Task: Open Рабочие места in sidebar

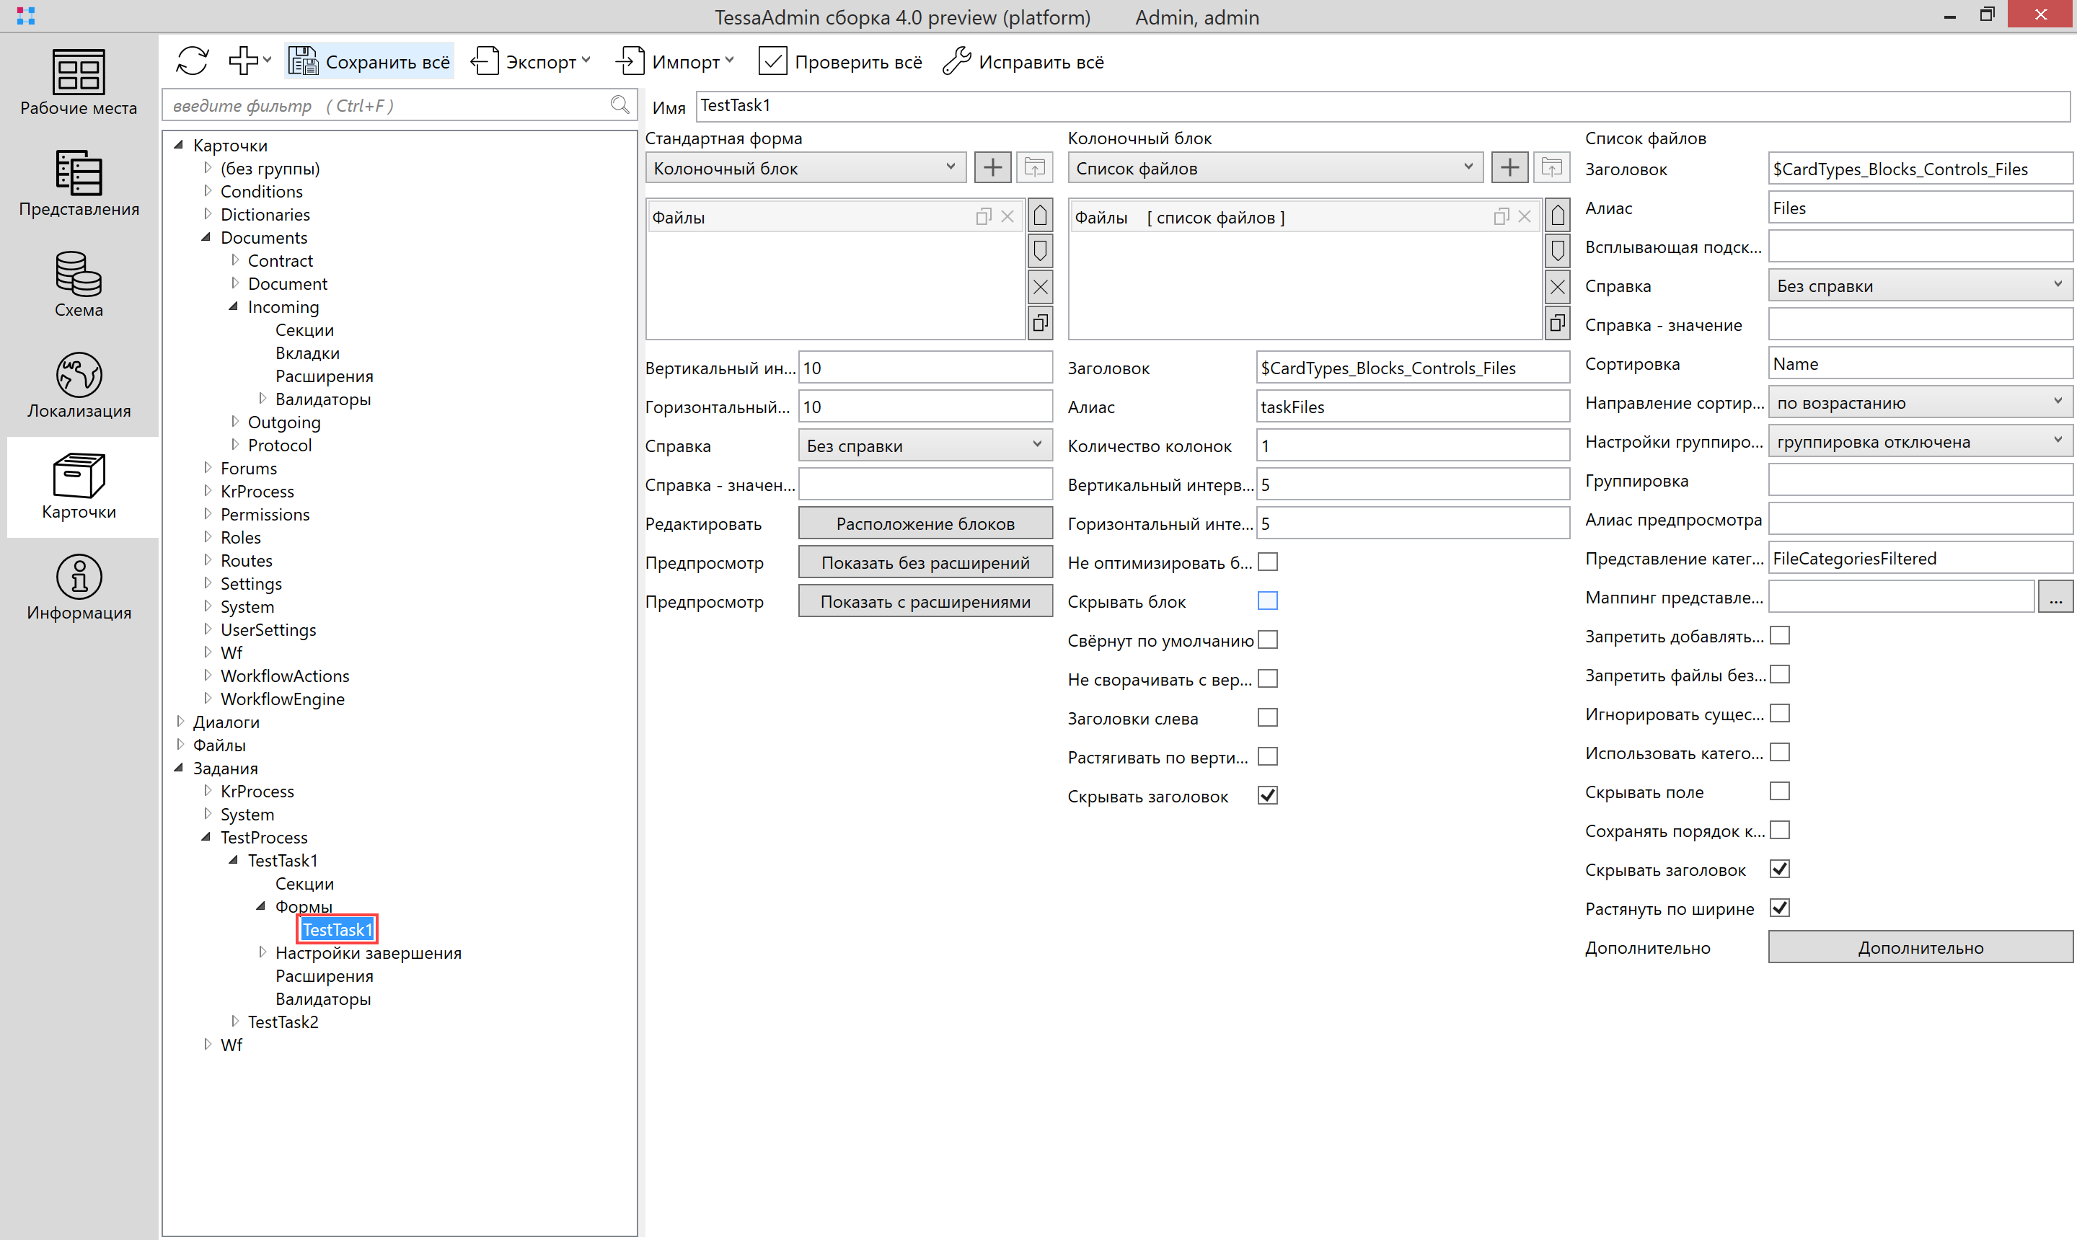Action: [x=79, y=82]
